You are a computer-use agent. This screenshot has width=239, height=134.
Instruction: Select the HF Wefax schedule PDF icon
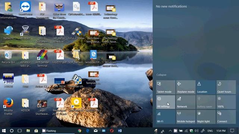59,34
